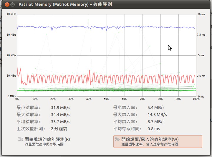Click the 10 ms axis label
The height and width of the screenshot is (157, 212).
click(x=201, y=14)
